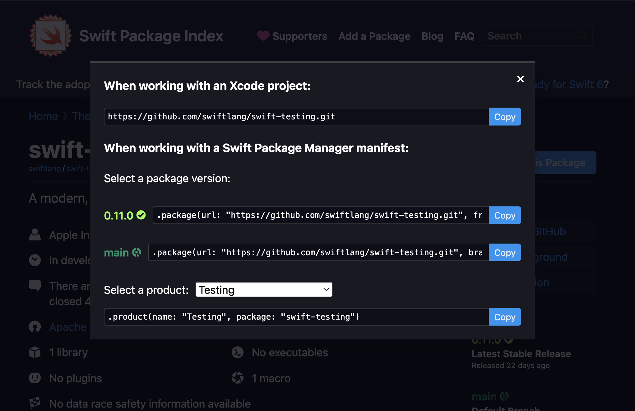Open the FAQ page

[464, 36]
